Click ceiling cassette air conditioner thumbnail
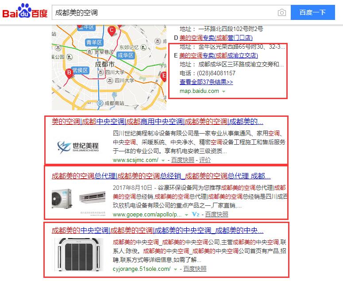Screen dimensions: 343x281 tap(79, 254)
